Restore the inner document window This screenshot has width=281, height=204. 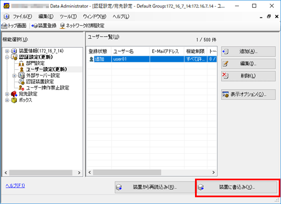[x=269, y=16]
